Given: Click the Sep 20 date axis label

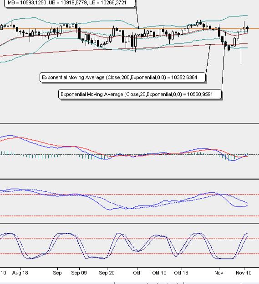Looking at the screenshot, I should tap(107, 273).
